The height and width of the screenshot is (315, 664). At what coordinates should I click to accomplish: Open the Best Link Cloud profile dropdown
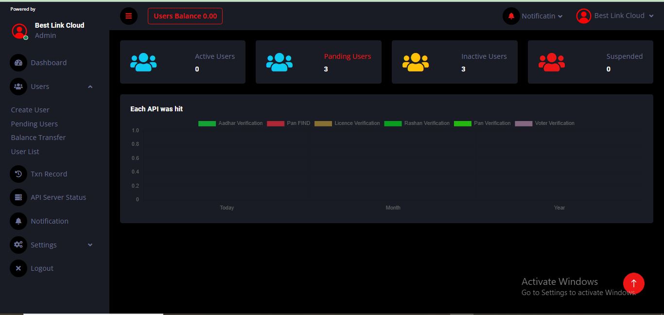(x=611, y=16)
